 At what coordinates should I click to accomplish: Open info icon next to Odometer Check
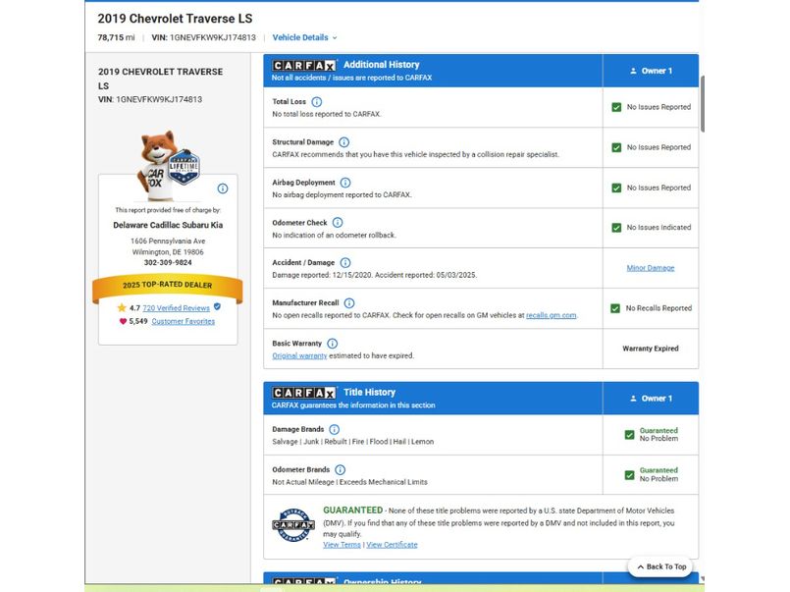(338, 222)
